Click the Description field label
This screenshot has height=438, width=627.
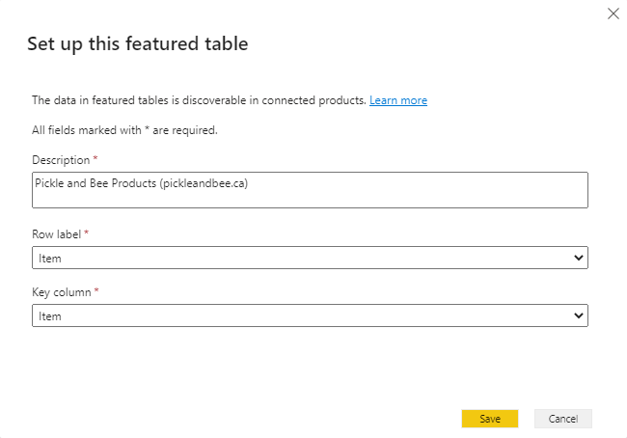click(61, 160)
